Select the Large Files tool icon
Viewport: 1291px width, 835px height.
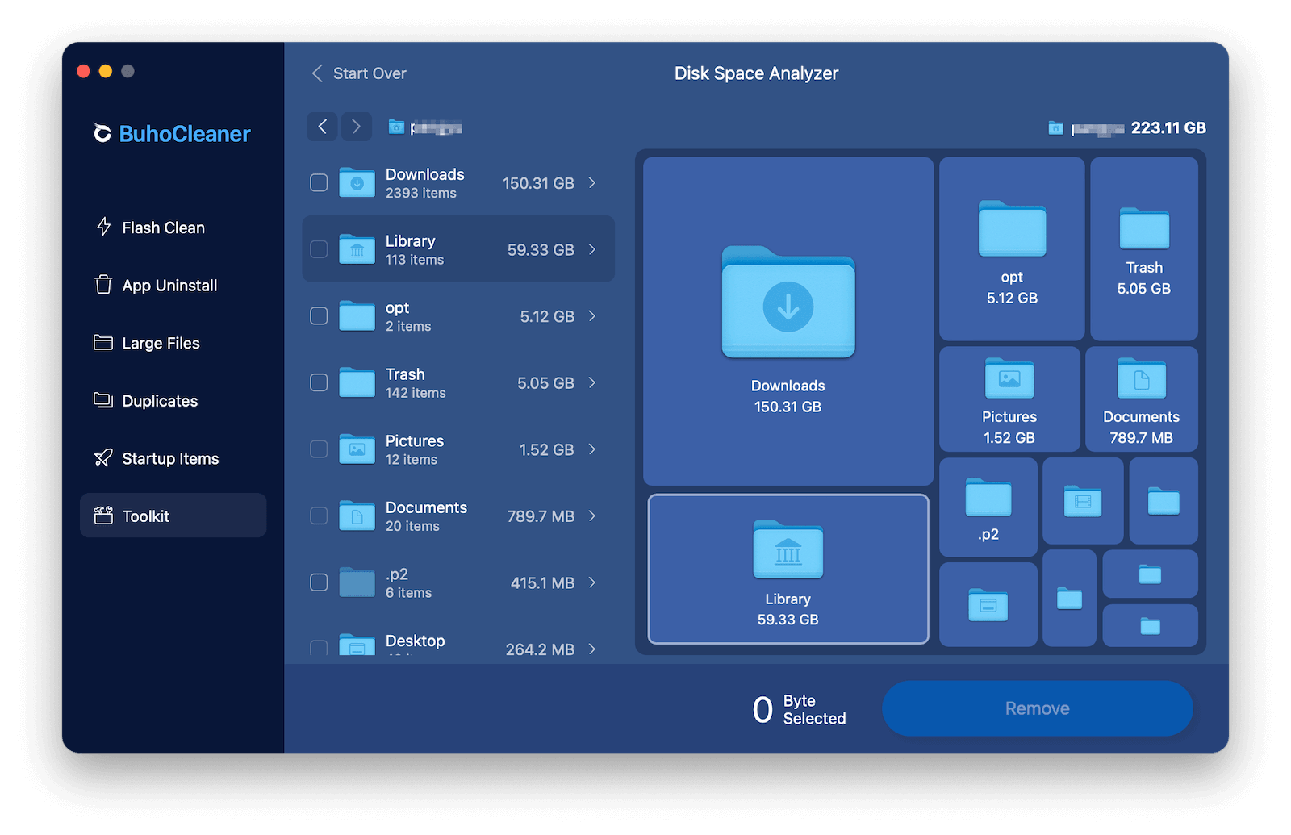tap(103, 343)
